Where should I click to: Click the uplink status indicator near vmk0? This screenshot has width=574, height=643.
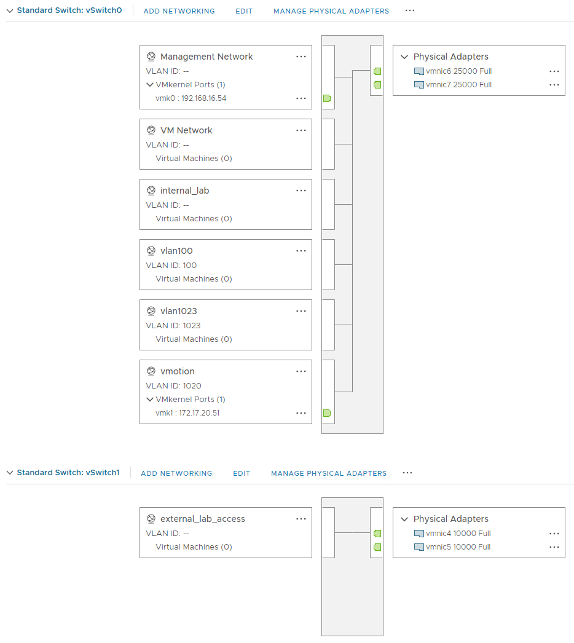point(326,98)
